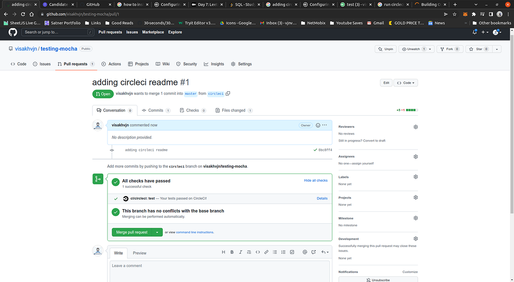Apply italic formatting in comment toolbar

pyautogui.click(x=241, y=252)
